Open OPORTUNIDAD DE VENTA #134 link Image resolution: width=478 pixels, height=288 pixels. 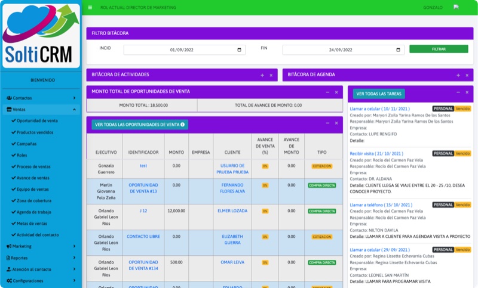tap(143, 265)
